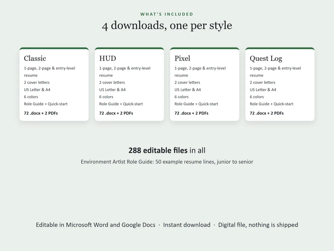
Task: Click '72 .docx + 2 PDFs' in Pixel card
Action: click(x=191, y=113)
